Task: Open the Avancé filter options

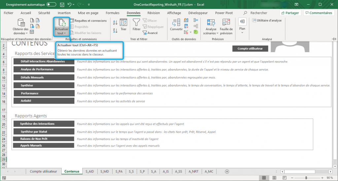Action: pyautogui.click(x=150, y=33)
